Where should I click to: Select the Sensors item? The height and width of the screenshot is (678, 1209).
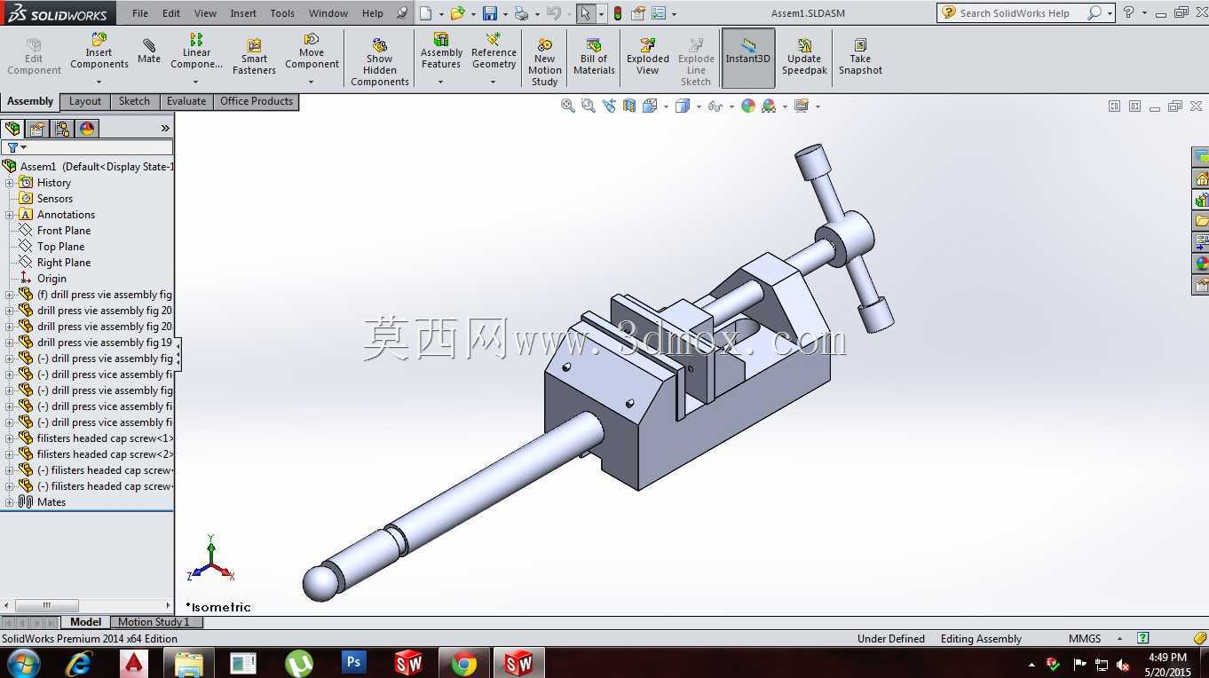[x=55, y=199]
